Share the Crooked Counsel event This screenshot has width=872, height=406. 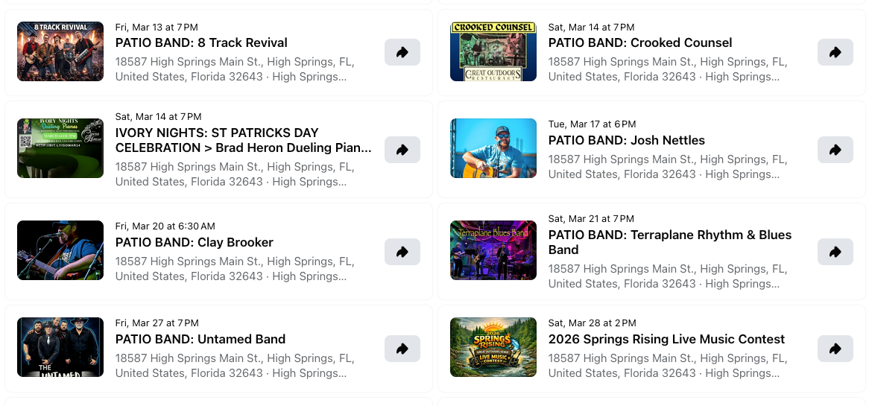(835, 52)
